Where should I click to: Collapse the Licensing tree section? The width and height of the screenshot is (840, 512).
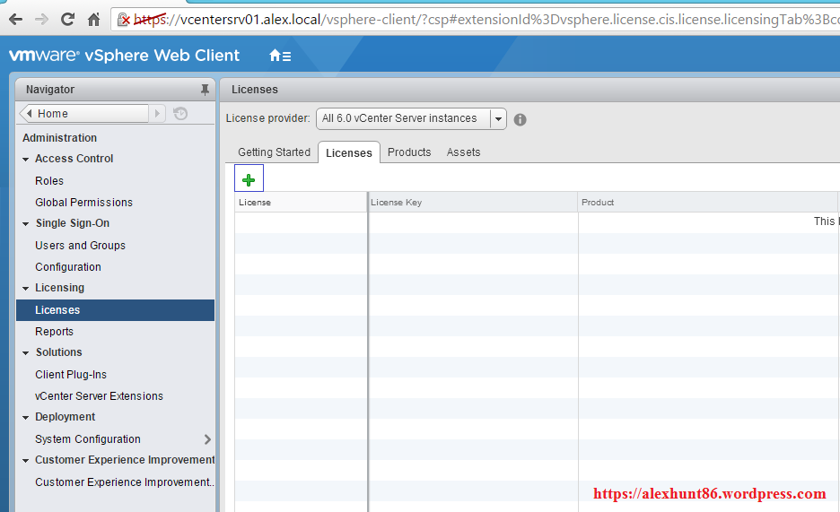[x=26, y=289]
